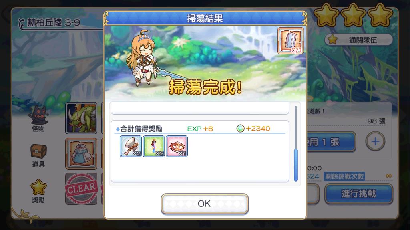Open the blue dress item thumbnail

[81, 154]
